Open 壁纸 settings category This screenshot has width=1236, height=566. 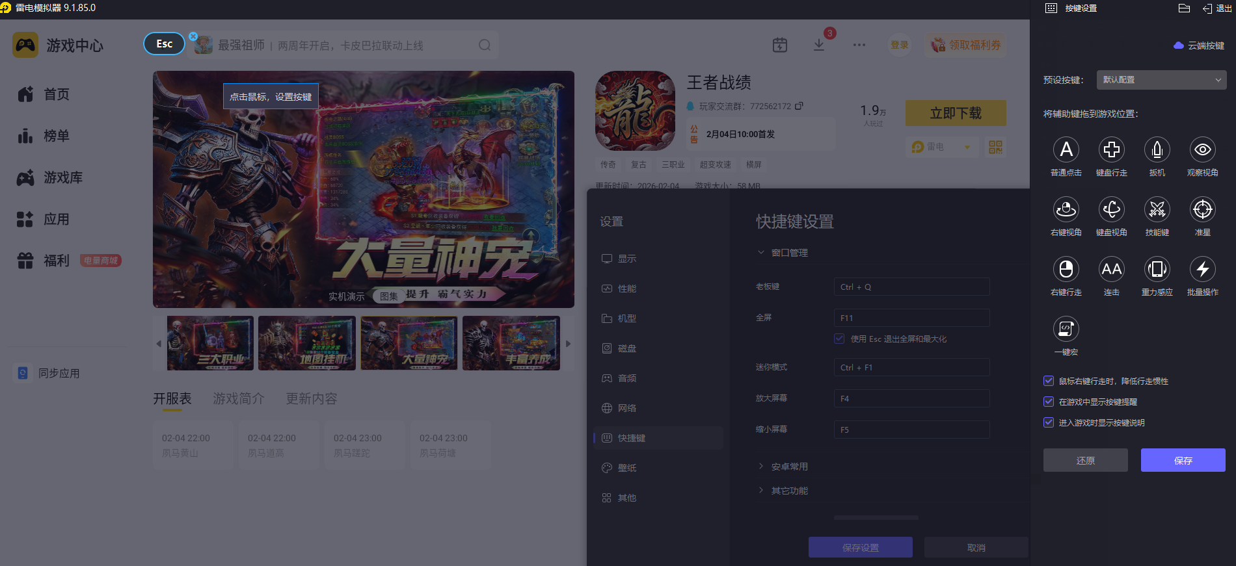coord(658,468)
